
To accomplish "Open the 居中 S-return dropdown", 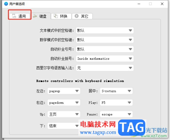I will click(x=116, y=91).
